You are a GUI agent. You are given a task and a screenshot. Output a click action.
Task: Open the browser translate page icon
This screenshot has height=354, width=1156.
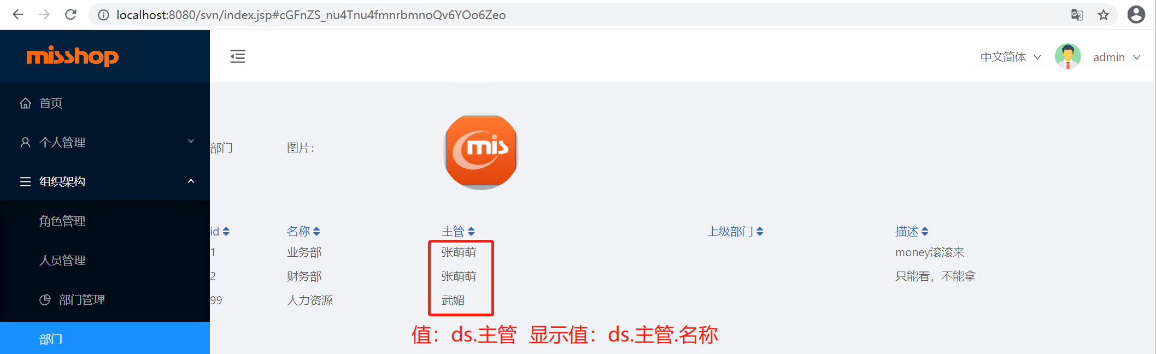coord(1077,15)
